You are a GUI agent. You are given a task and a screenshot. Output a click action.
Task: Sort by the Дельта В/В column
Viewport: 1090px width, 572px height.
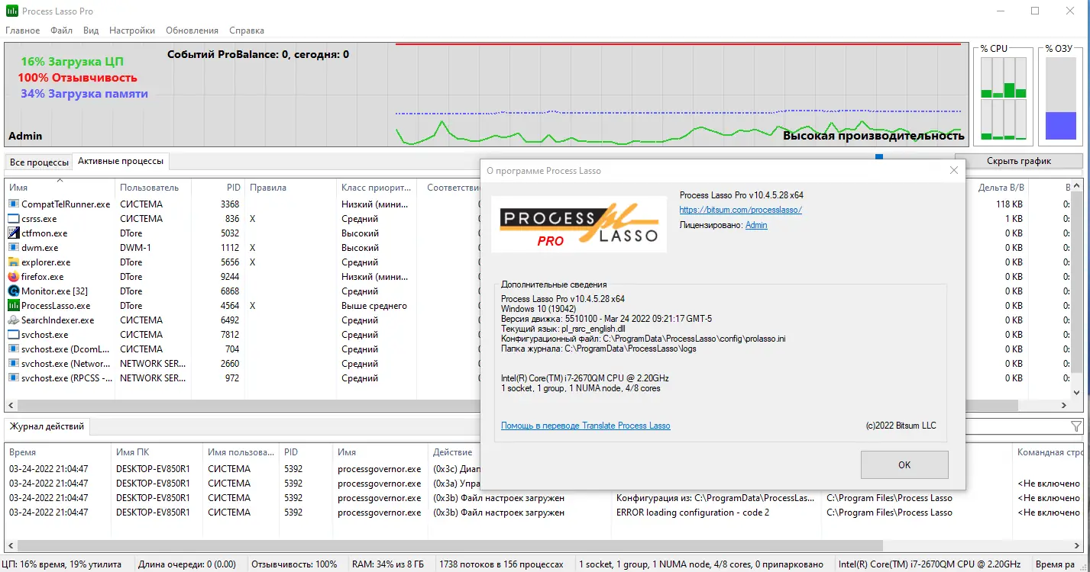pyautogui.click(x=1001, y=188)
